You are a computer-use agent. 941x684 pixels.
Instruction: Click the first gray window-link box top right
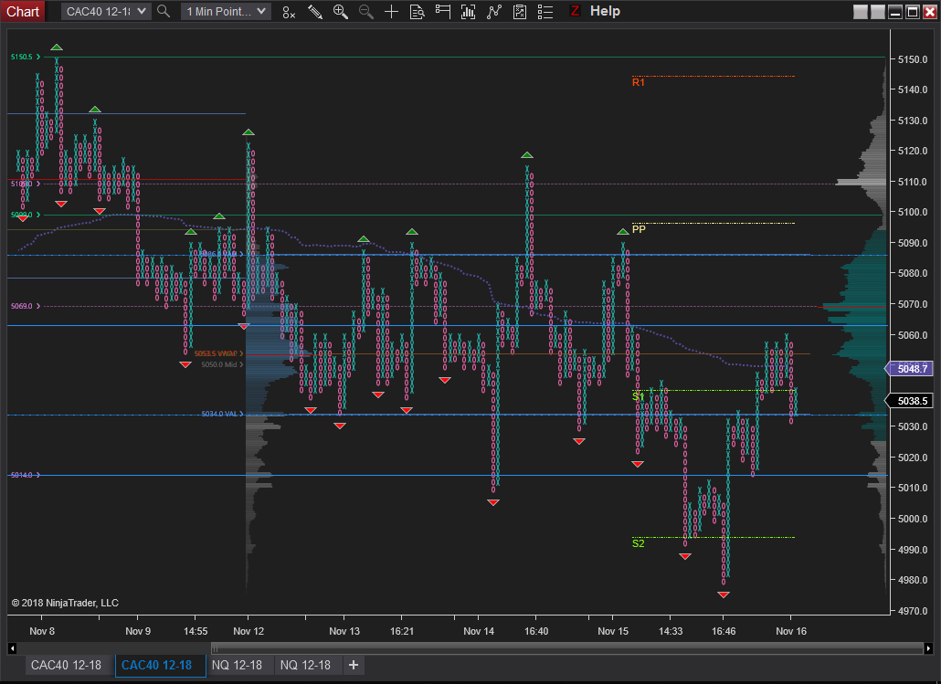(860, 11)
